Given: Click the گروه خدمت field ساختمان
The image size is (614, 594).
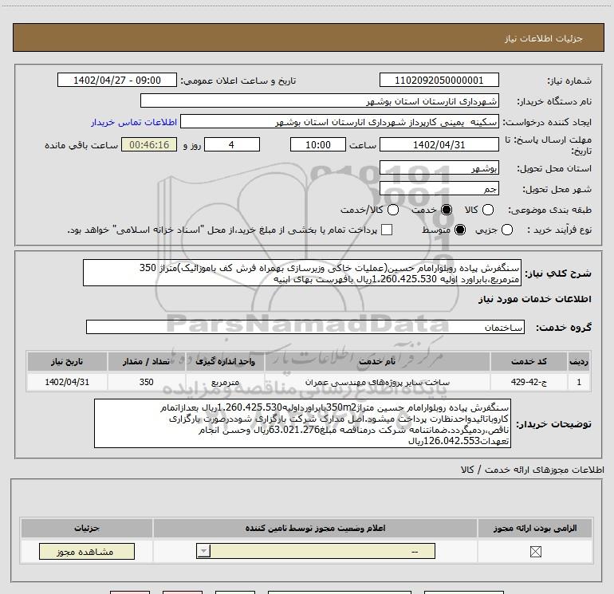Looking at the screenshot, I should pos(305,327).
